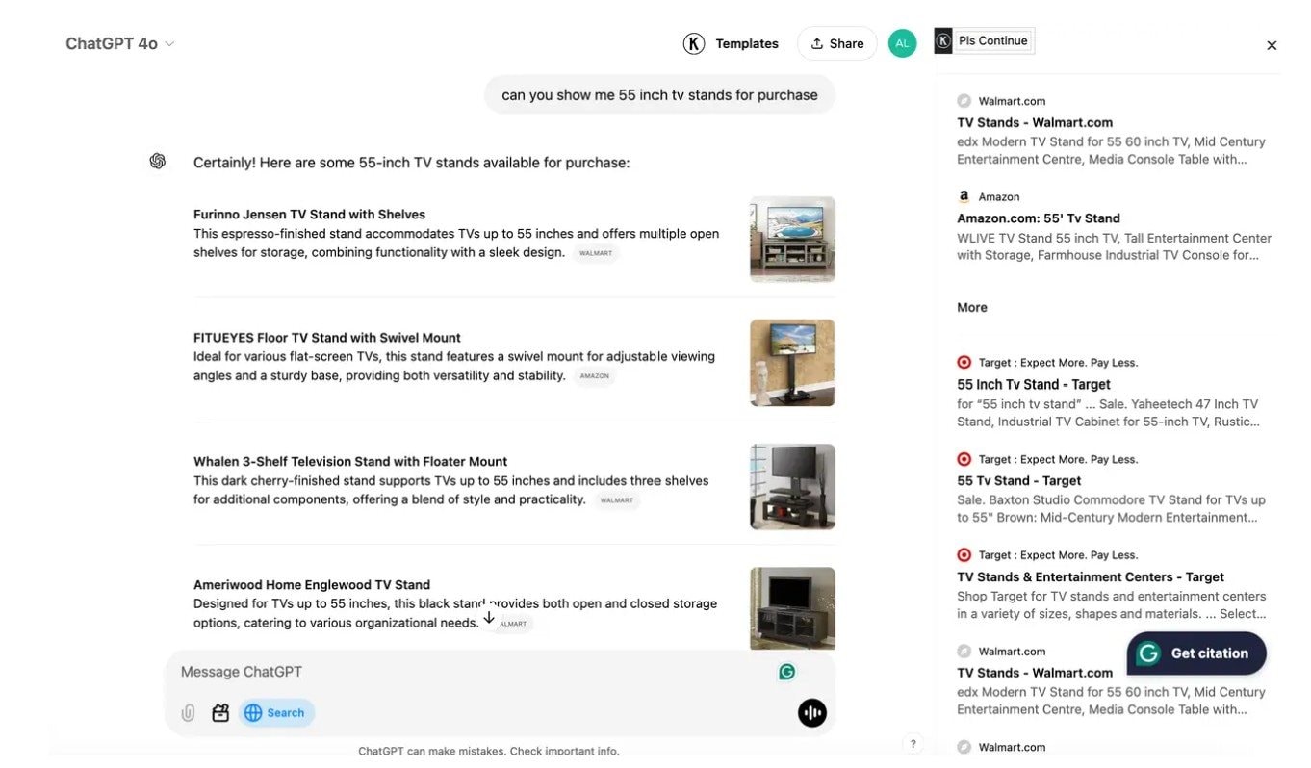Click Target favicon above 55 Tv Stand

(x=964, y=459)
